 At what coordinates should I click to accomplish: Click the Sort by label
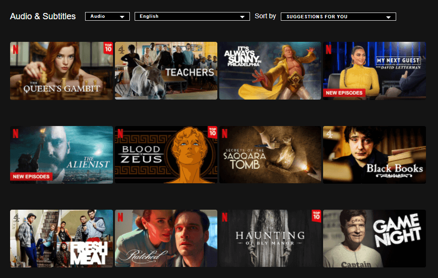click(x=265, y=16)
